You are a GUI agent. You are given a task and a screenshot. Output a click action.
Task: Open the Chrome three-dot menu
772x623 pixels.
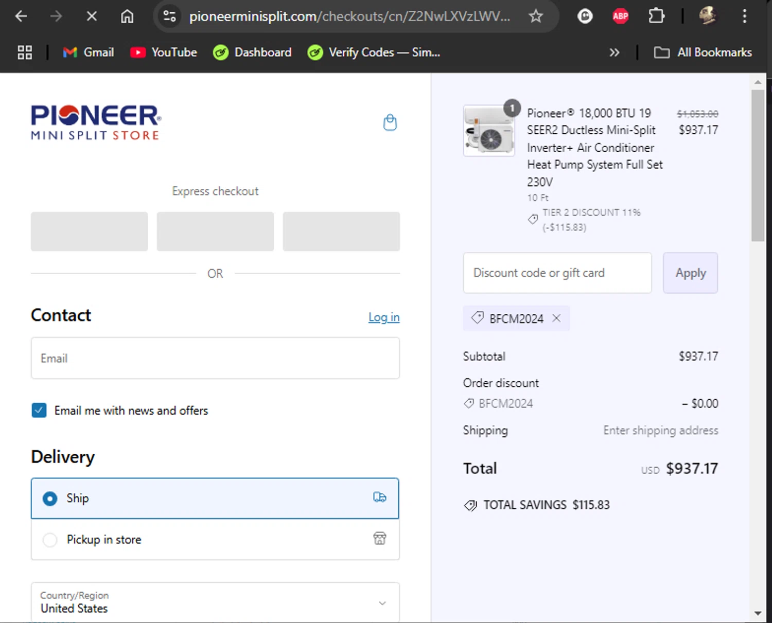744,16
